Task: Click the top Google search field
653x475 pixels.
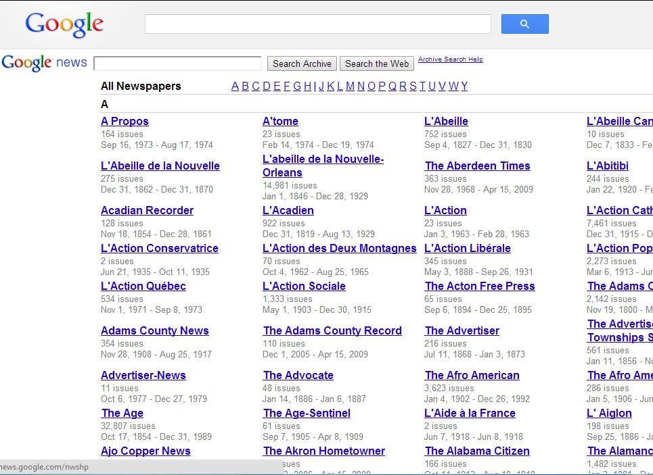Action: 317,24
